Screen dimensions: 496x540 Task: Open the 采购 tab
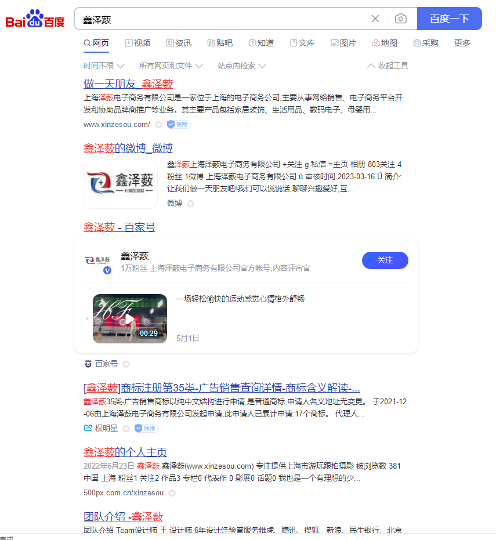pyautogui.click(x=426, y=43)
